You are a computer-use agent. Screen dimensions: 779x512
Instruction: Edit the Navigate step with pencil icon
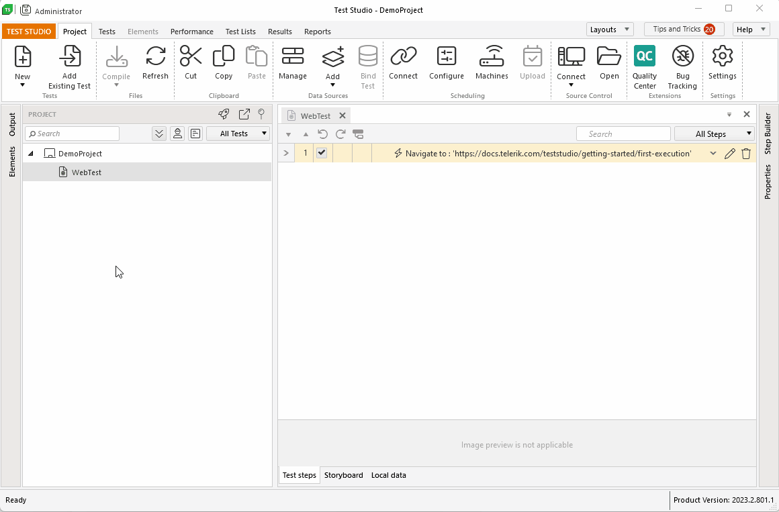[729, 154]
